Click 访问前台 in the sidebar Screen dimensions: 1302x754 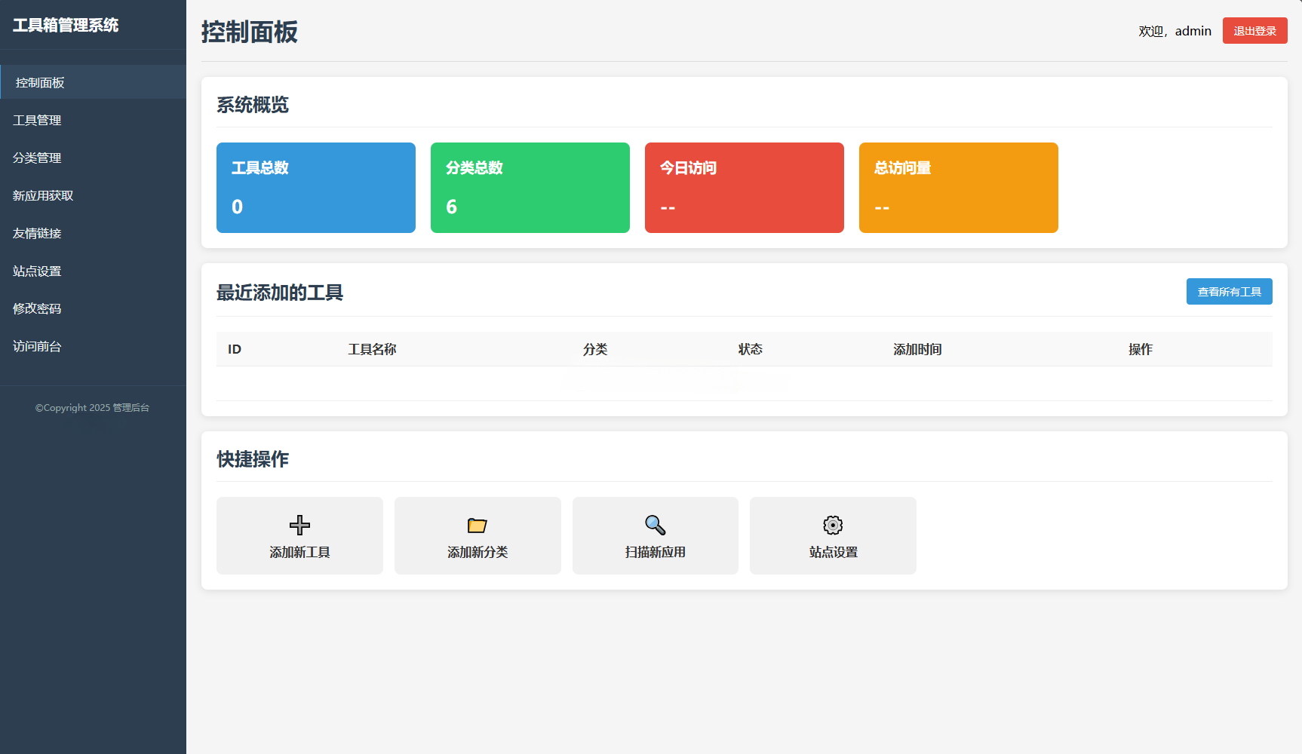click(37, 346)
